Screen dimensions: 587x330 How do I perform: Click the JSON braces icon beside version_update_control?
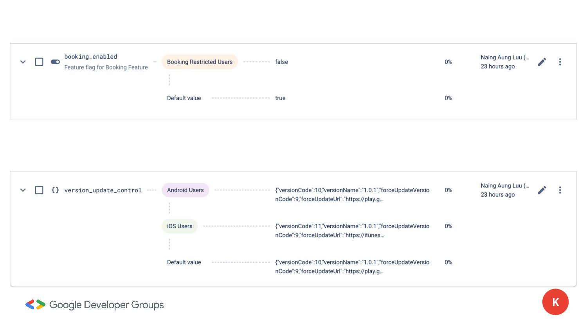55,190
